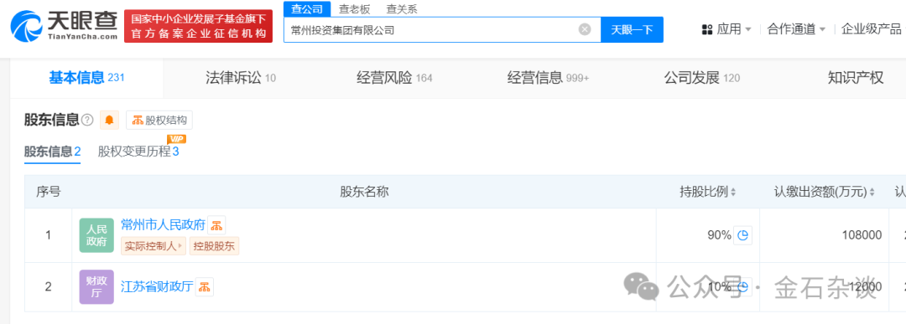Image resolution: width=906 pixels, height=324 pixels.
Task: Sort by 持股比例 column
Action: coord(708,192)
